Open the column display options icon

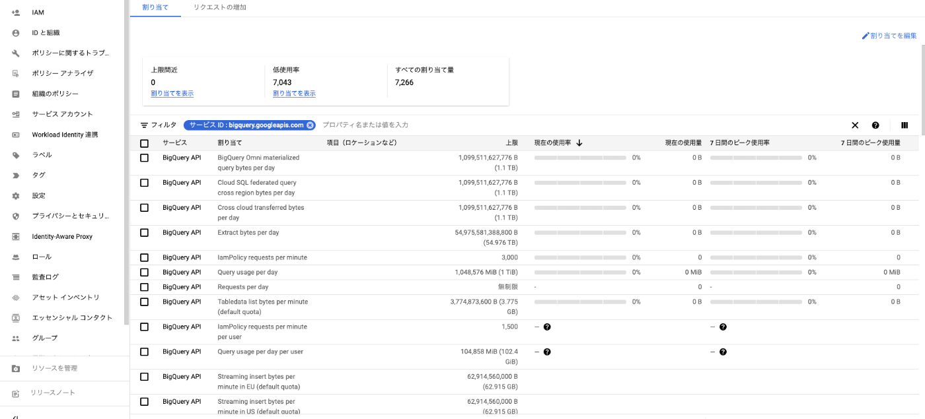[x=905, y=125]
